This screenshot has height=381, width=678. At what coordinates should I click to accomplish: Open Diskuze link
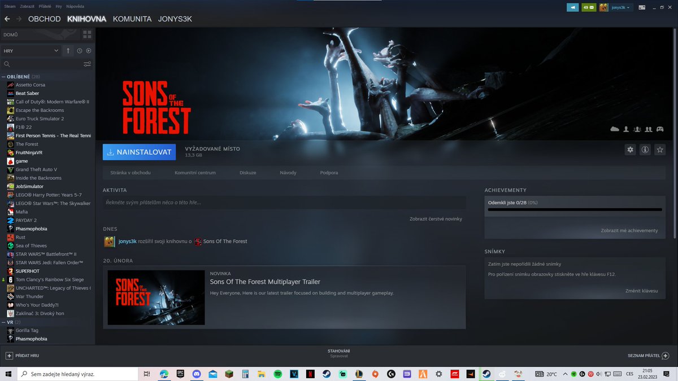(248, 173)
